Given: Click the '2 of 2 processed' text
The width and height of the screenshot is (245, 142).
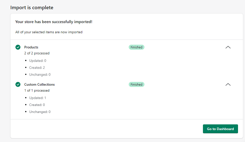Looking at the screenshot, I should click(37, 53).
